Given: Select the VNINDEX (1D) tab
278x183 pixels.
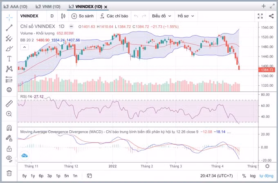Looking at the screenshot, I should point(85,7).
